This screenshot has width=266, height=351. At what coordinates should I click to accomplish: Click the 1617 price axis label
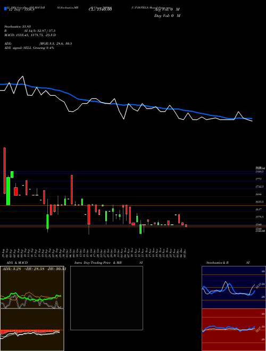[x=258, y=210]
